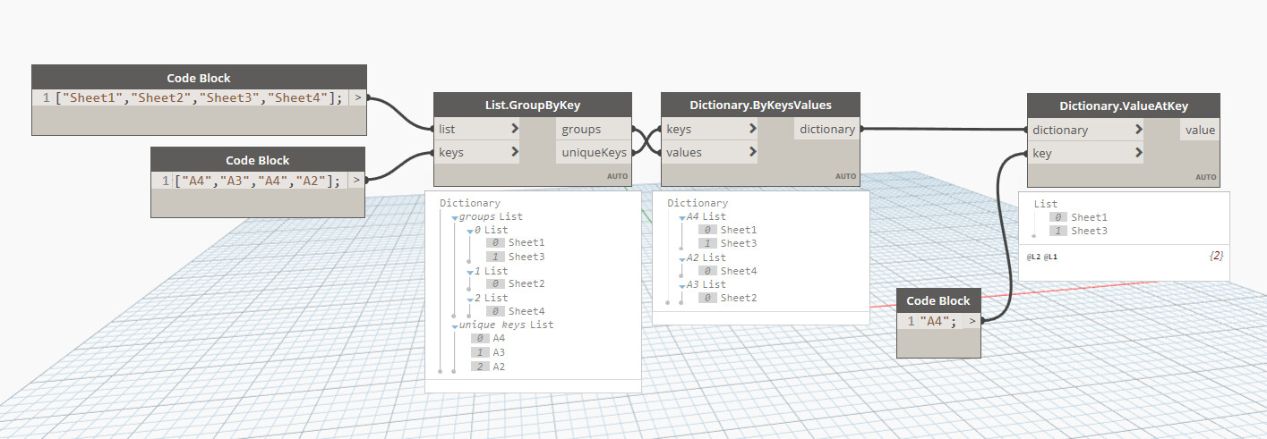The width and height of the screenshot is (1267, 439).
Task: Collapse the A2 List in ByKeysValues preview
Action: point(682,257)
